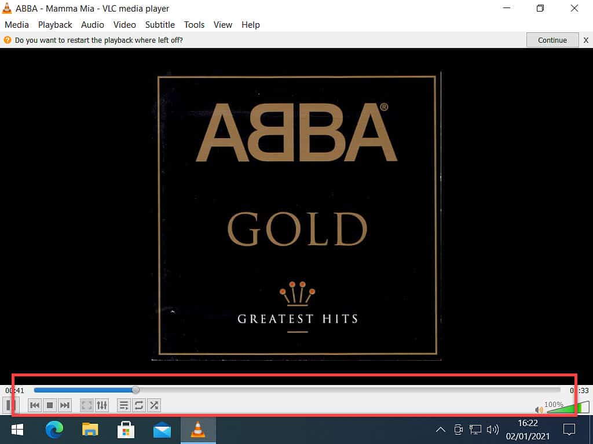Open the Media menu
Screen dimensions: 593x444
[x=17, y=25]
